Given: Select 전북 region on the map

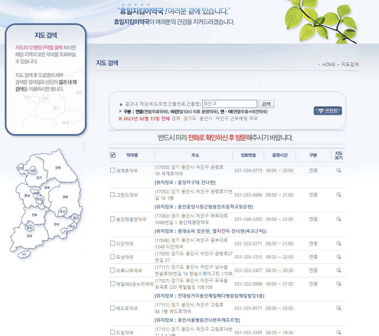Looking at the screenshot, I should point(34,215).
